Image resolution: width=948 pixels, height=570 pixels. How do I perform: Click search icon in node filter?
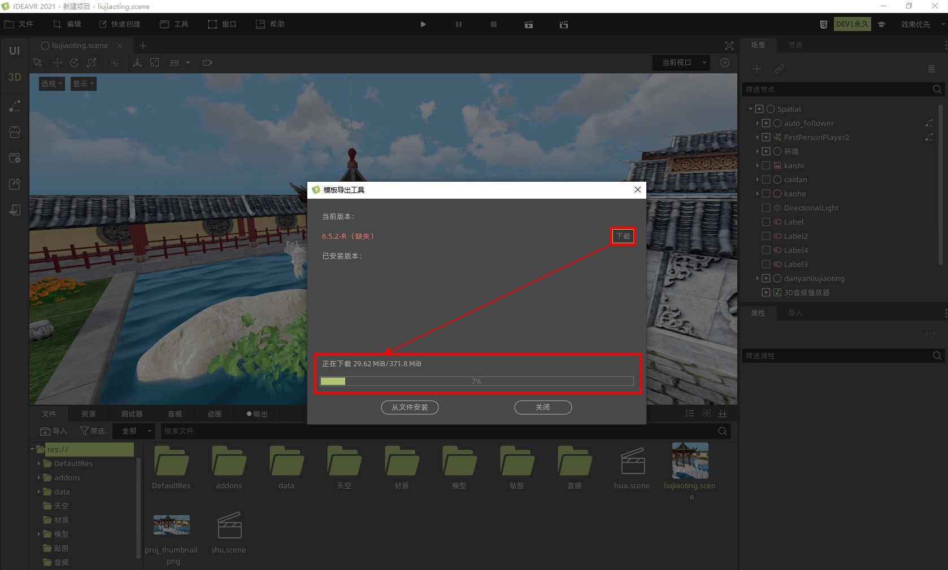tap(937, 89)
